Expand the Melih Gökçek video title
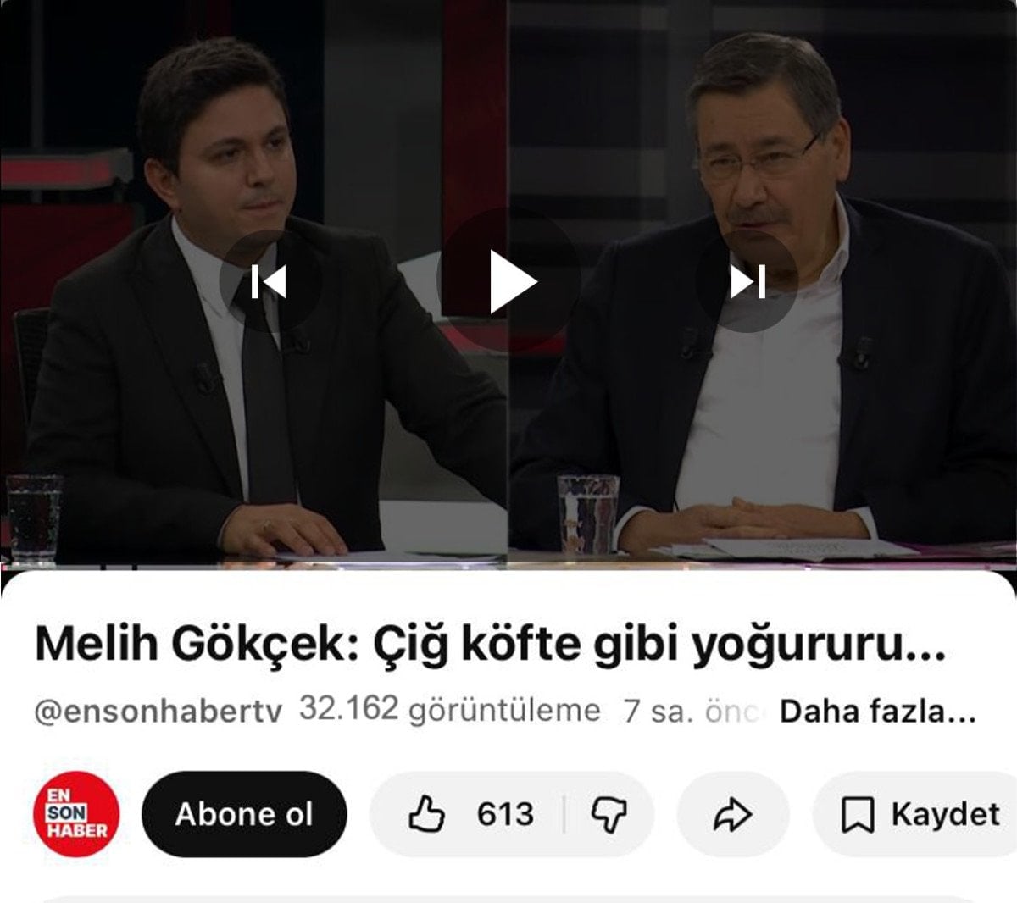Viewport: 1017px width, 903px height. (x=490, y=646)
